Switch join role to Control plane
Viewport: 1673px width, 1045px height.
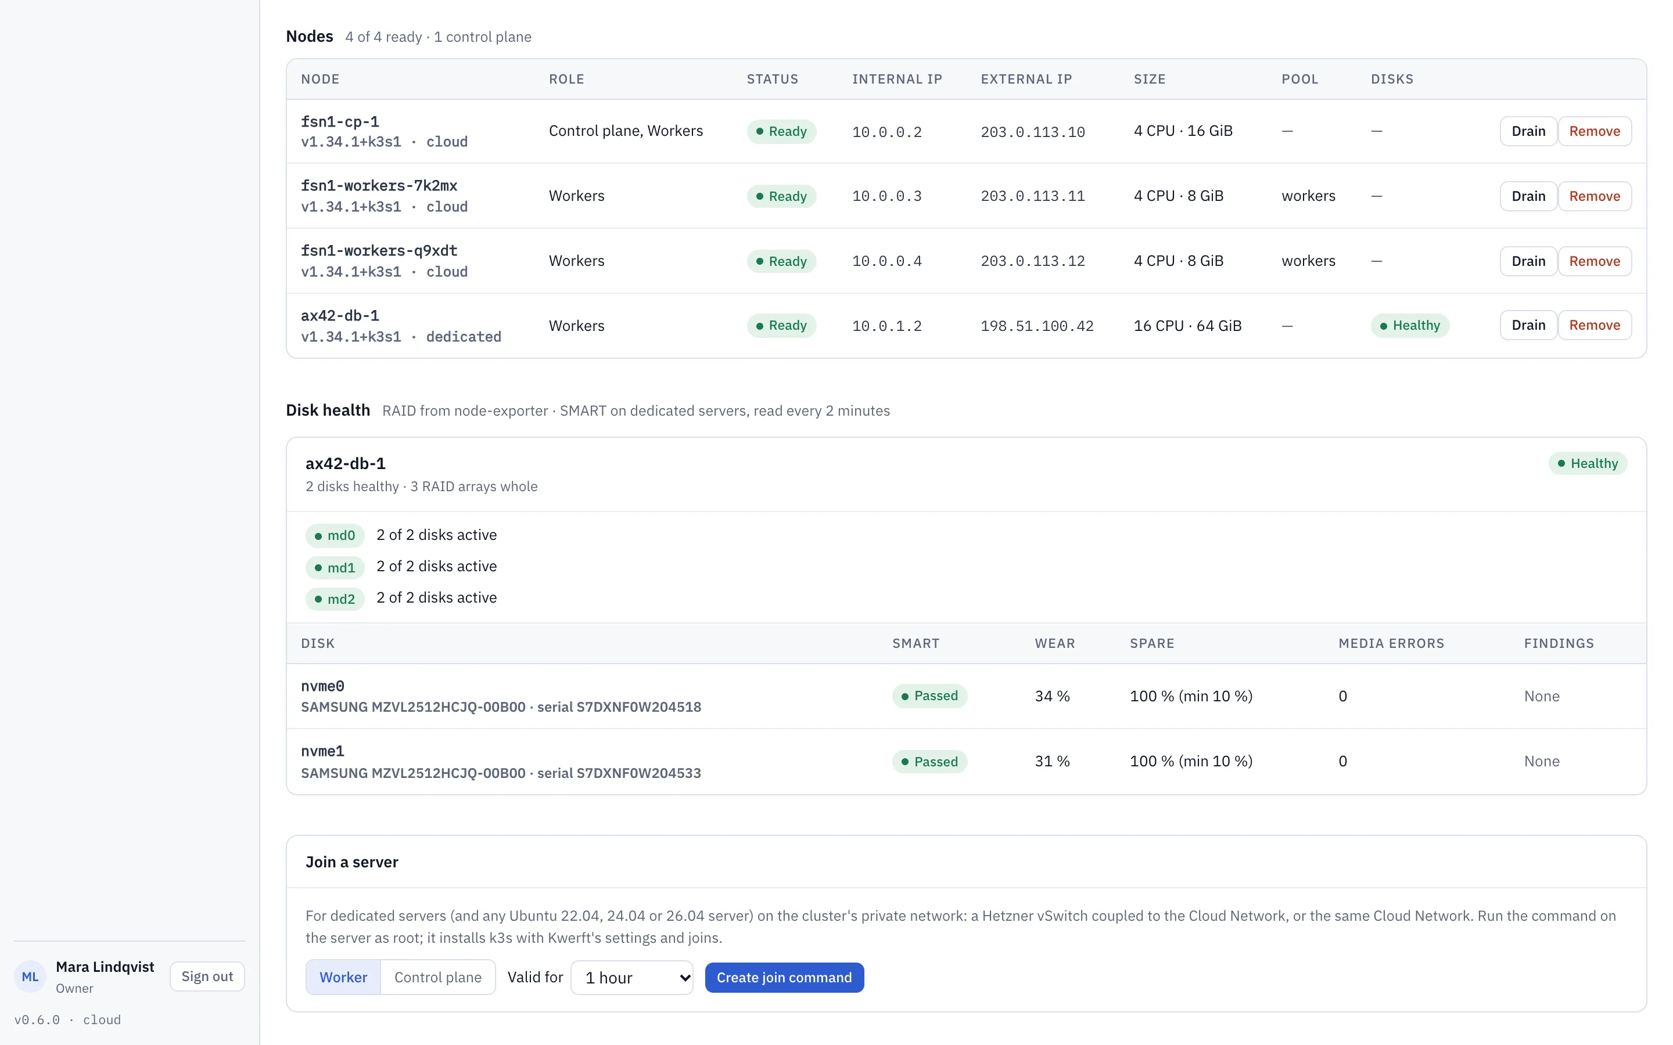pyautogui.click(x=437, y=977)
